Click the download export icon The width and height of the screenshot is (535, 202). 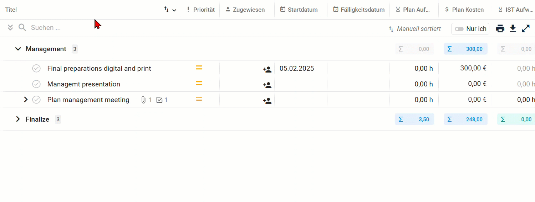[x=513, y=28]
